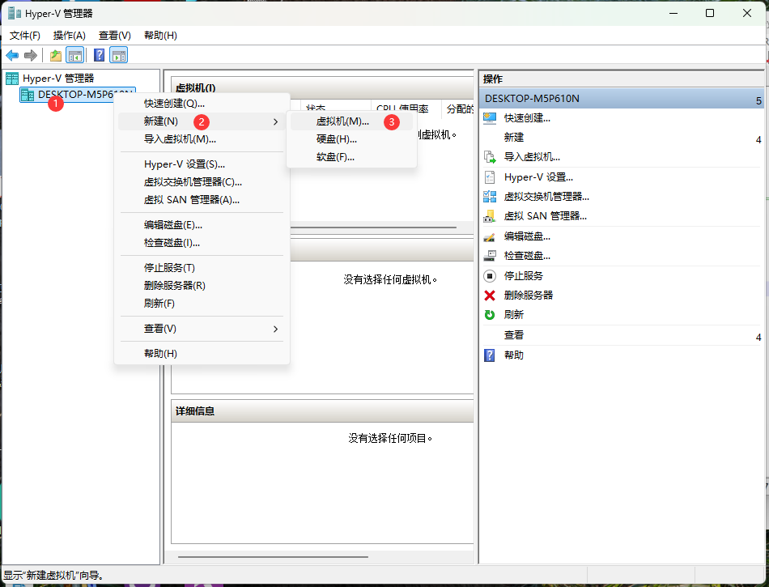
Task: Click 编辑磁盘... link in Actions pane
Action: [x=527, y=236]
